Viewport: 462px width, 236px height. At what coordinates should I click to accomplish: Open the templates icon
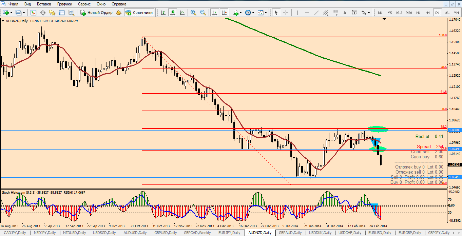(260, 13)
